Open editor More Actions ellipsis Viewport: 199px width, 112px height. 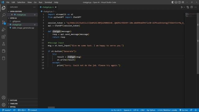click(x=196, y=7)
